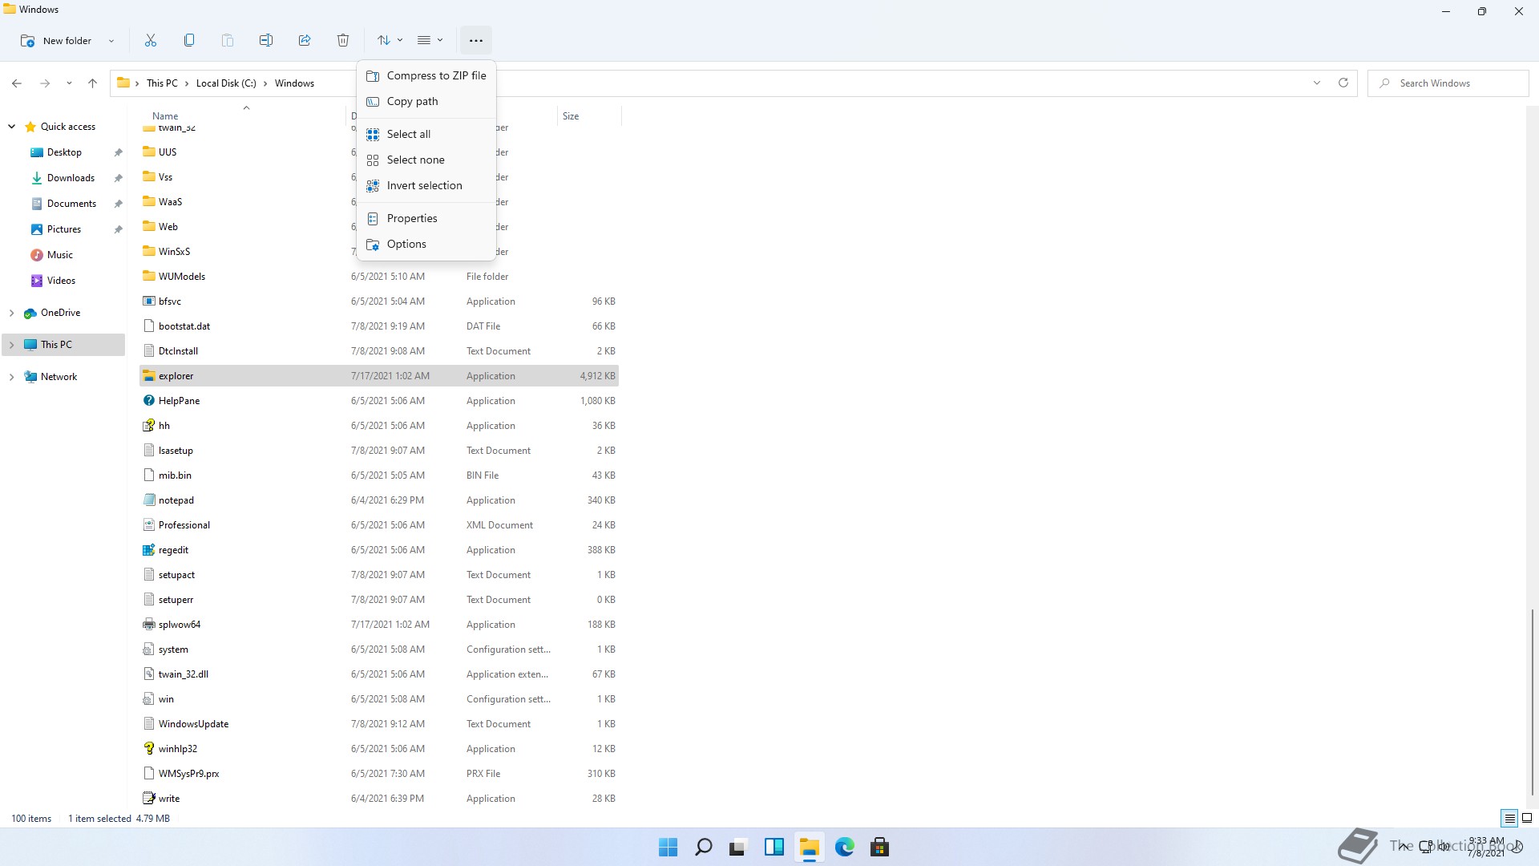
Task: Switch to Details view in status bar
Action: tap(1509, 819)
